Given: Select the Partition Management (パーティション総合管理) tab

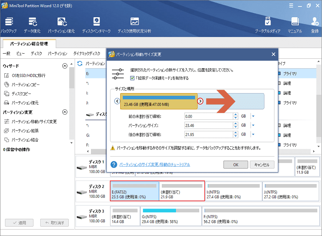Looking at the screenshot, I should point(29,43).
